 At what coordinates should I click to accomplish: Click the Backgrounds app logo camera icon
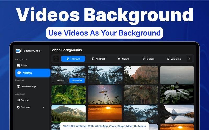pyautogui.click(x=19, y=51)
